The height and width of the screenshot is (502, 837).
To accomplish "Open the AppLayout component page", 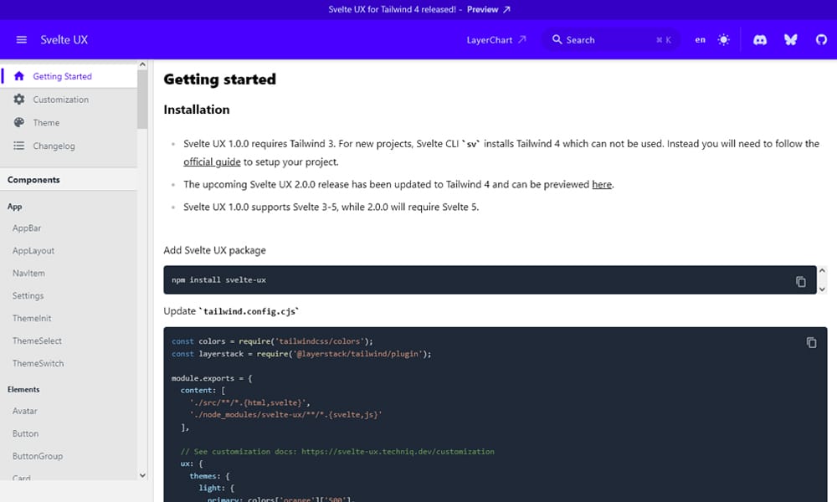I will click(33, 251).
